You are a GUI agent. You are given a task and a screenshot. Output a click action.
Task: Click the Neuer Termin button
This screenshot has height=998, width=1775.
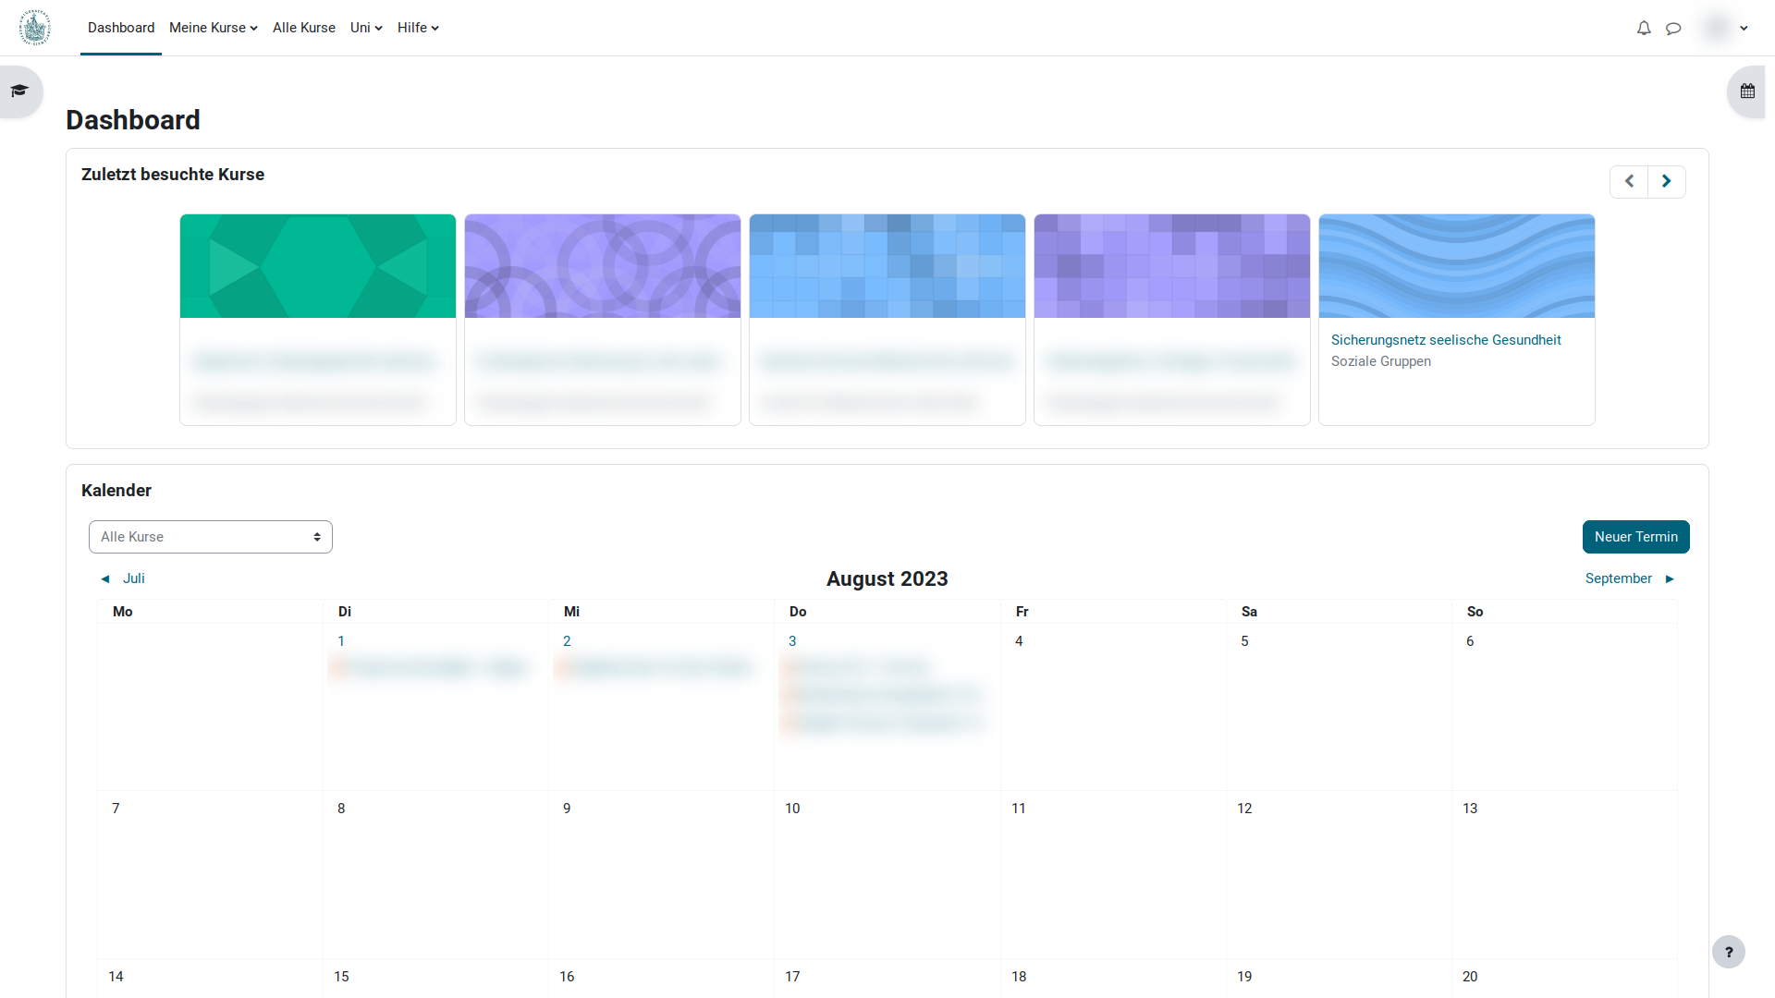click(1635, 537)
